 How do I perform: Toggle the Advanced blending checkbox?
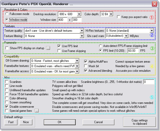click(x=86, y=71)
